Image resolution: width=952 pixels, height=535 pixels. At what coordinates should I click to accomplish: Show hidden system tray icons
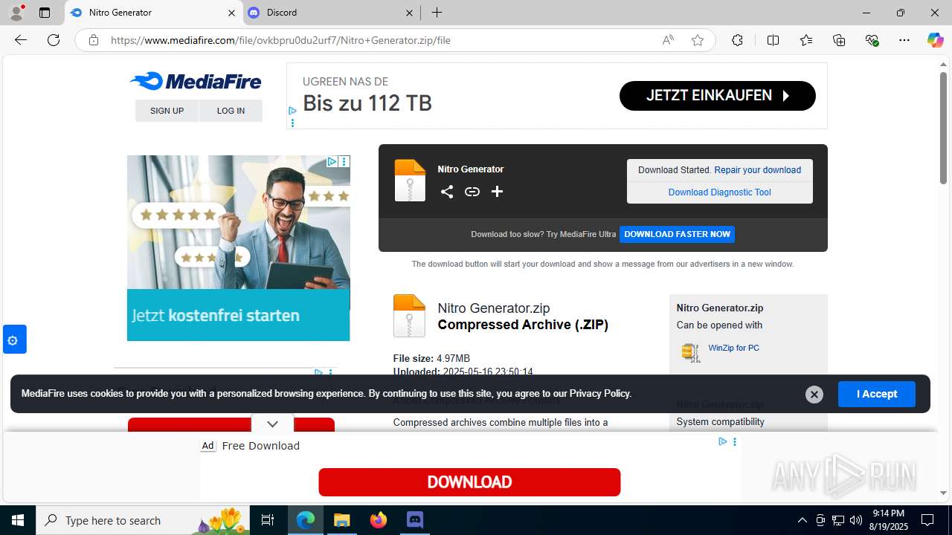point(802,520)
